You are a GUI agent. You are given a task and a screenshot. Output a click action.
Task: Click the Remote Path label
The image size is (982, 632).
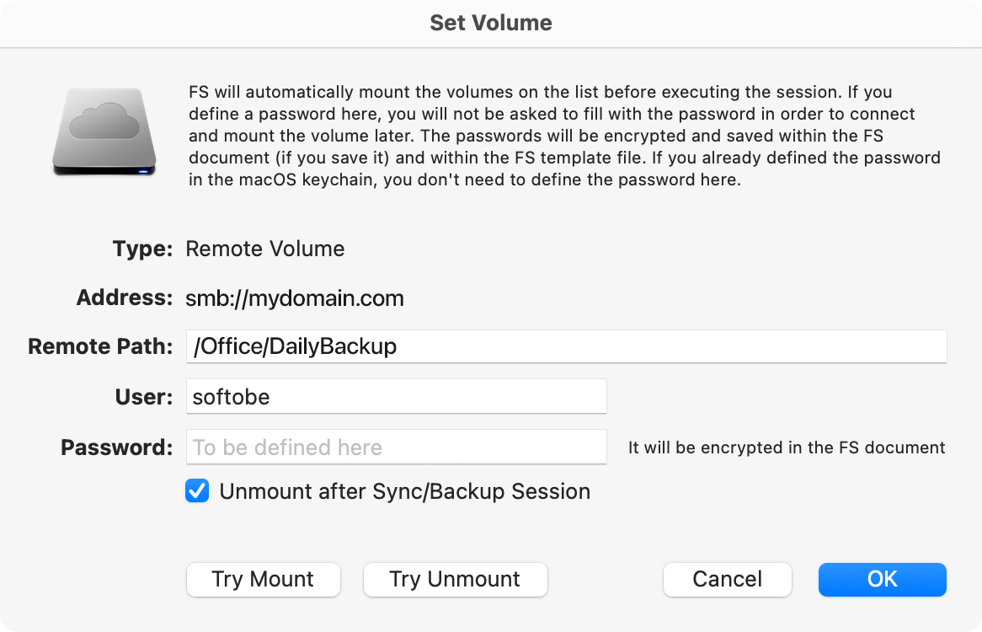click(100, 346)
